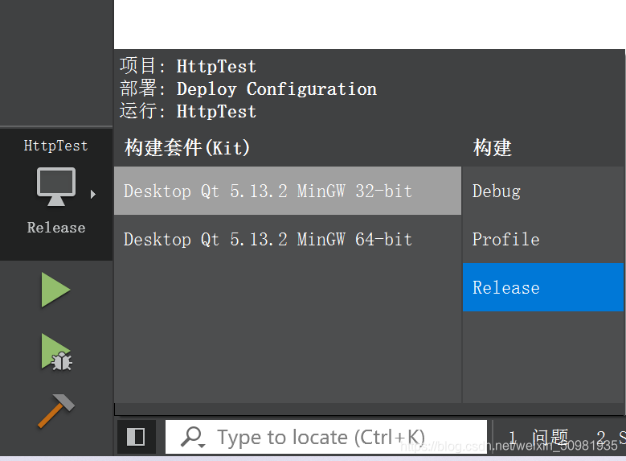Select Desktop Qt 5.13.2 MinGW 32-bit kit
Screen dimensions: 626x461
click(x=288, y=191)
